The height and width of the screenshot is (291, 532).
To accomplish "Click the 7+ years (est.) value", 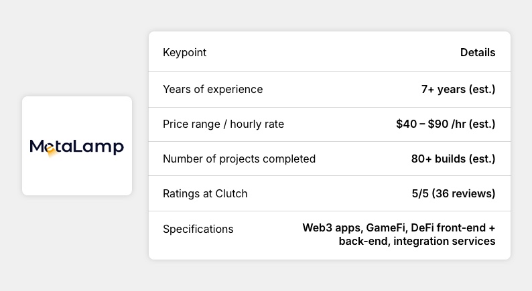I will [458, 90].
